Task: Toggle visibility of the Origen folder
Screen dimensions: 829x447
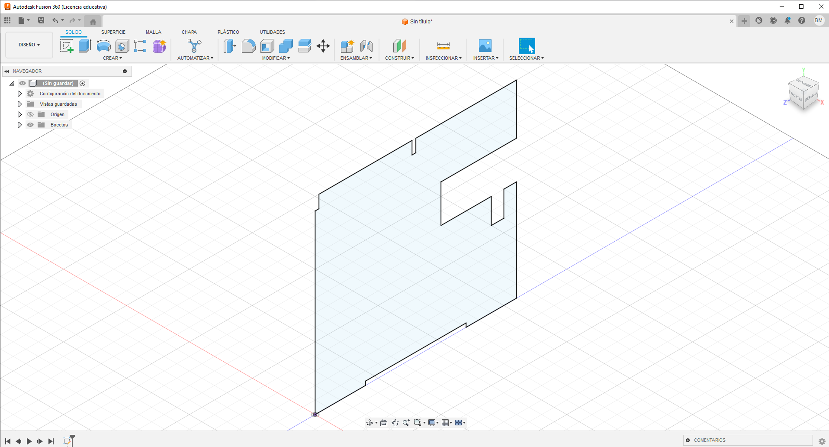Action: (x=30, y=114)
